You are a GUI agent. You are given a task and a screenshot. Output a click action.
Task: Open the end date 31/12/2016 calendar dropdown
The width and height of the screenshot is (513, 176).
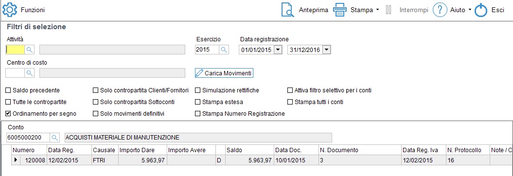click(x=327, y=50)
